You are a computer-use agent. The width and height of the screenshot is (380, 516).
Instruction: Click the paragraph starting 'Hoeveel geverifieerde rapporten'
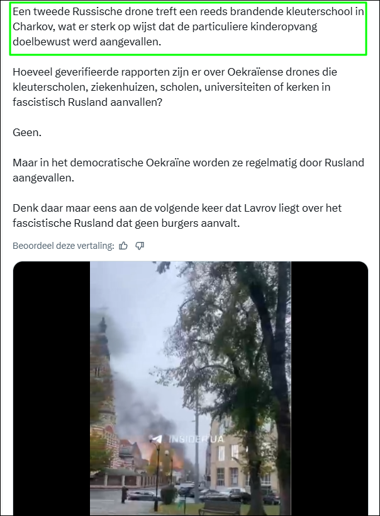click(x=175, y=87)
